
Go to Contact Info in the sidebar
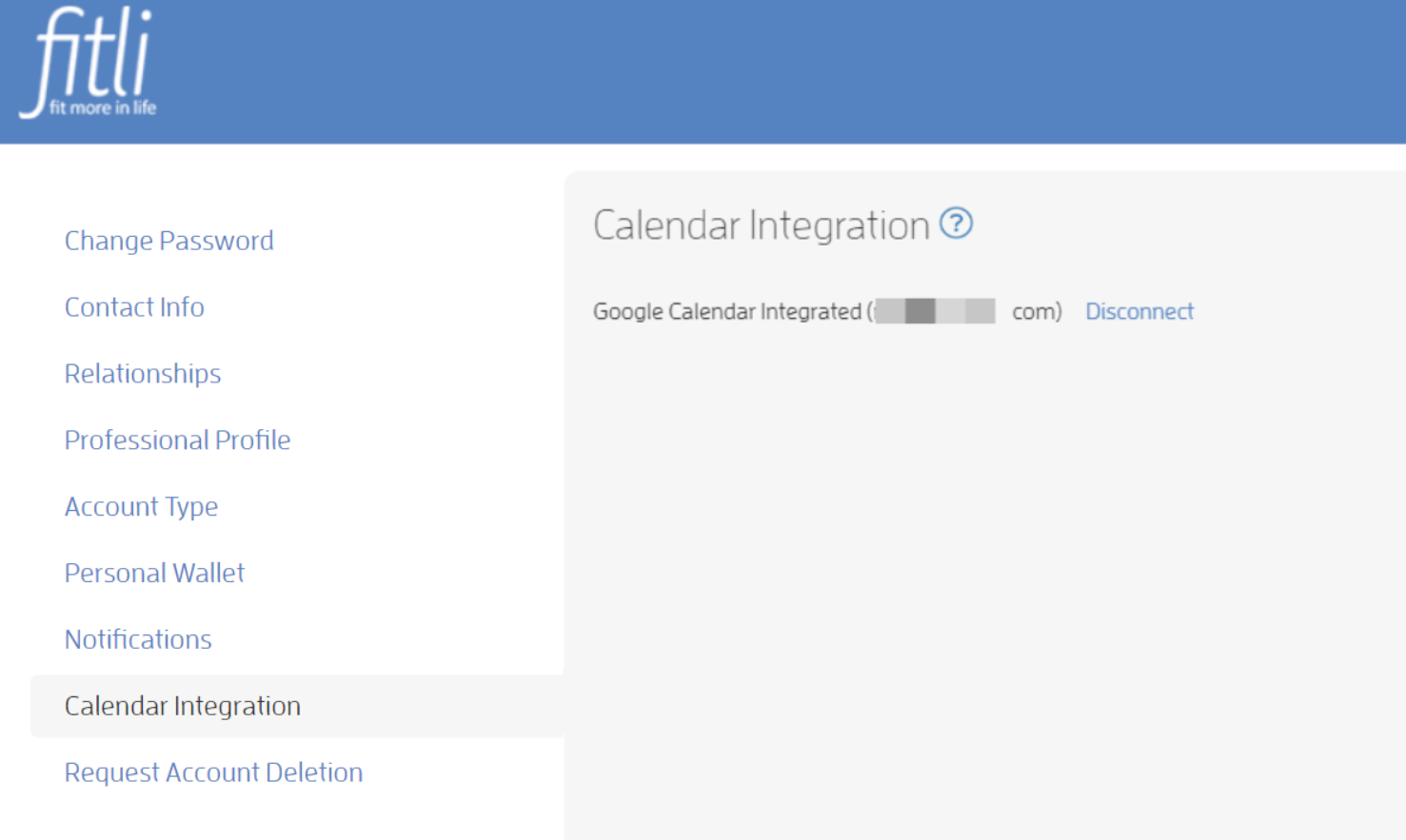tap(134, 307)
